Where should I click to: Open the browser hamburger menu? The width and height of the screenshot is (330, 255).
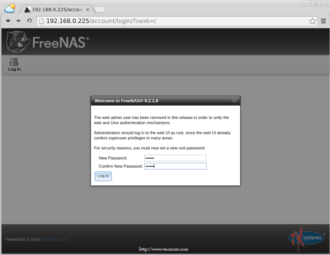click(x=324, y=21)
